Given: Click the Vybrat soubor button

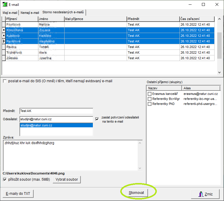Looking at the screenshot, I should point(67,179).
